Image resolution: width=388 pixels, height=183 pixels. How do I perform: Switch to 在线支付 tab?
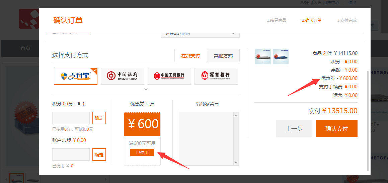[x=190, y=55]
